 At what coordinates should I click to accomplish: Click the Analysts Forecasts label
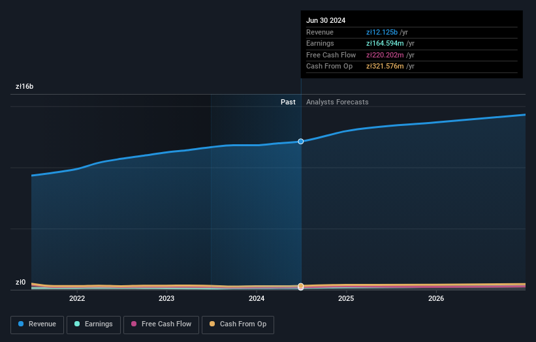337,102
